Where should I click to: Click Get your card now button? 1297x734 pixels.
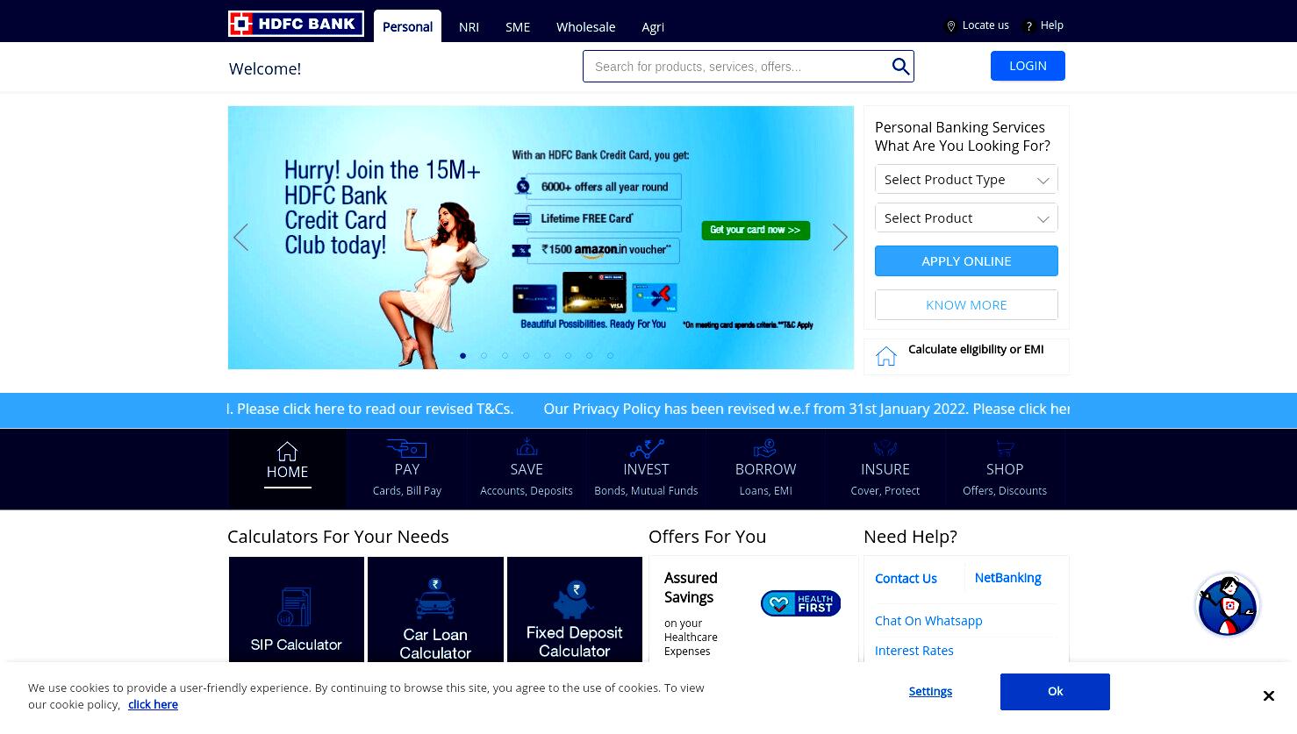pos(756,230)
